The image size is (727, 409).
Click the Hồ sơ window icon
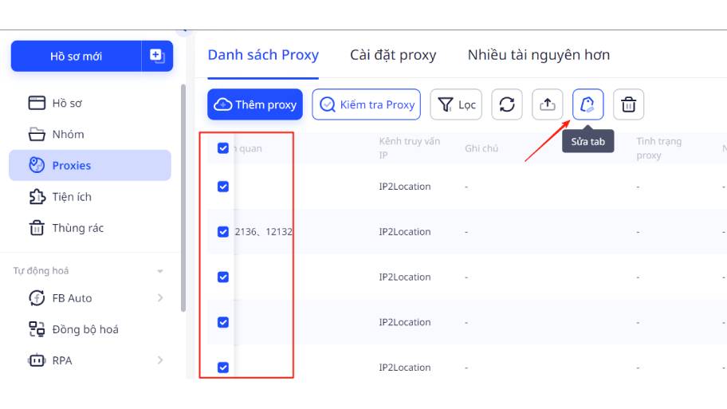[37, 103]
